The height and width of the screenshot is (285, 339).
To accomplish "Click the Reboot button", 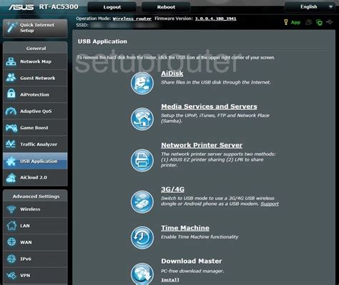I will click(x=166, y=7).
